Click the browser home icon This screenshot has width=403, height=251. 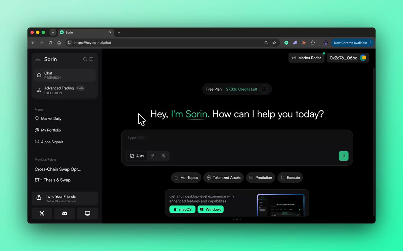[x=59, y=43]
